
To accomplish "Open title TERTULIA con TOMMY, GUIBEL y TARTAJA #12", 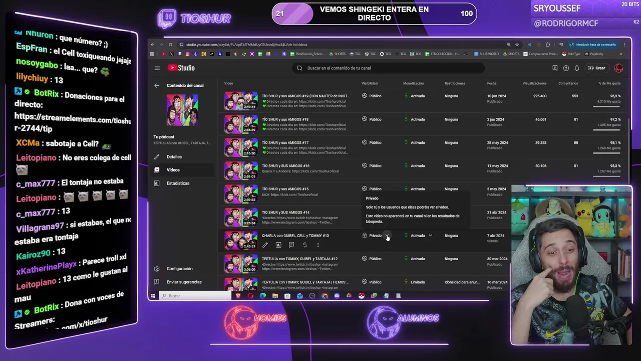I will 299,259.
